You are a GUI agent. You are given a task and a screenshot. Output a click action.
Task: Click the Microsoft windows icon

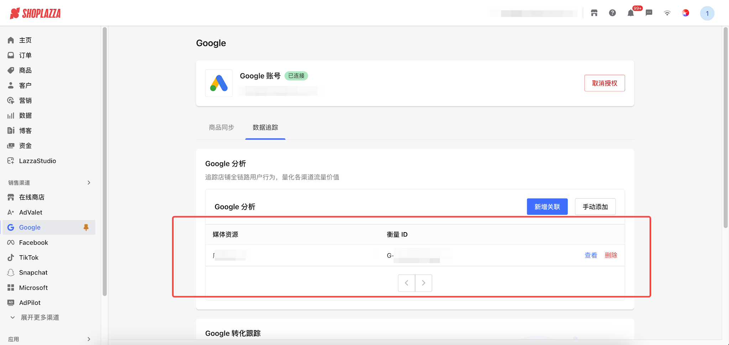pos(11,288)
